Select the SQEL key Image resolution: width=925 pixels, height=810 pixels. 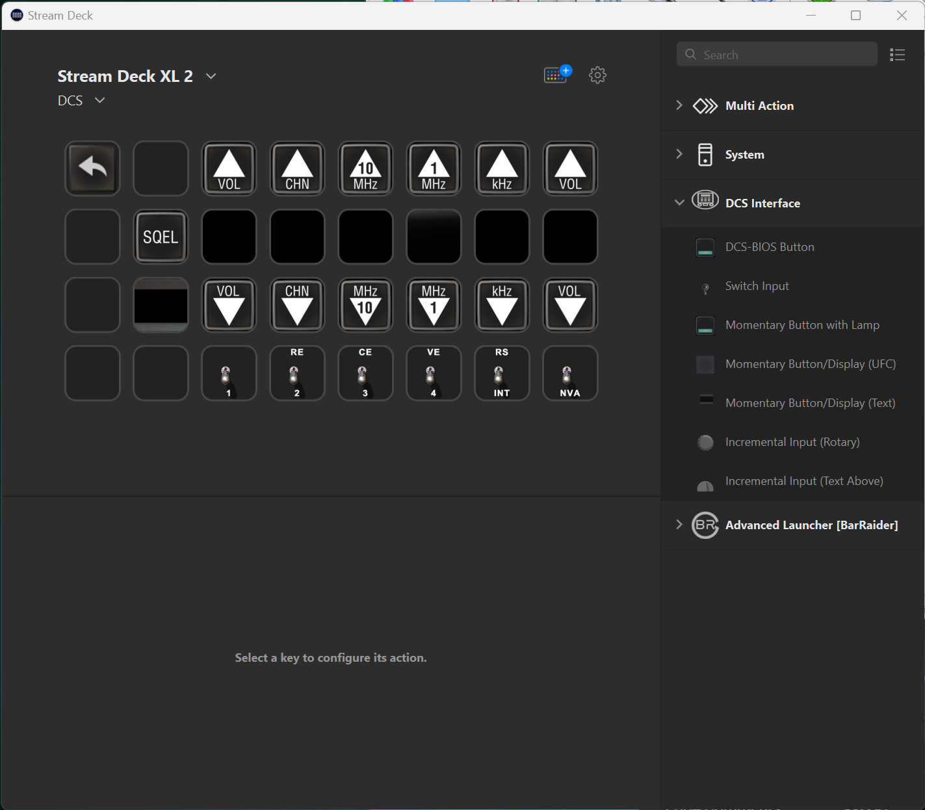(x=161, y=237)
